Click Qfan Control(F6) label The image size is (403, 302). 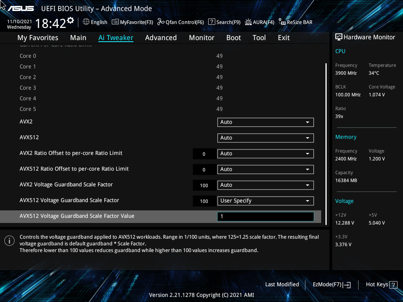click(185, 22)
